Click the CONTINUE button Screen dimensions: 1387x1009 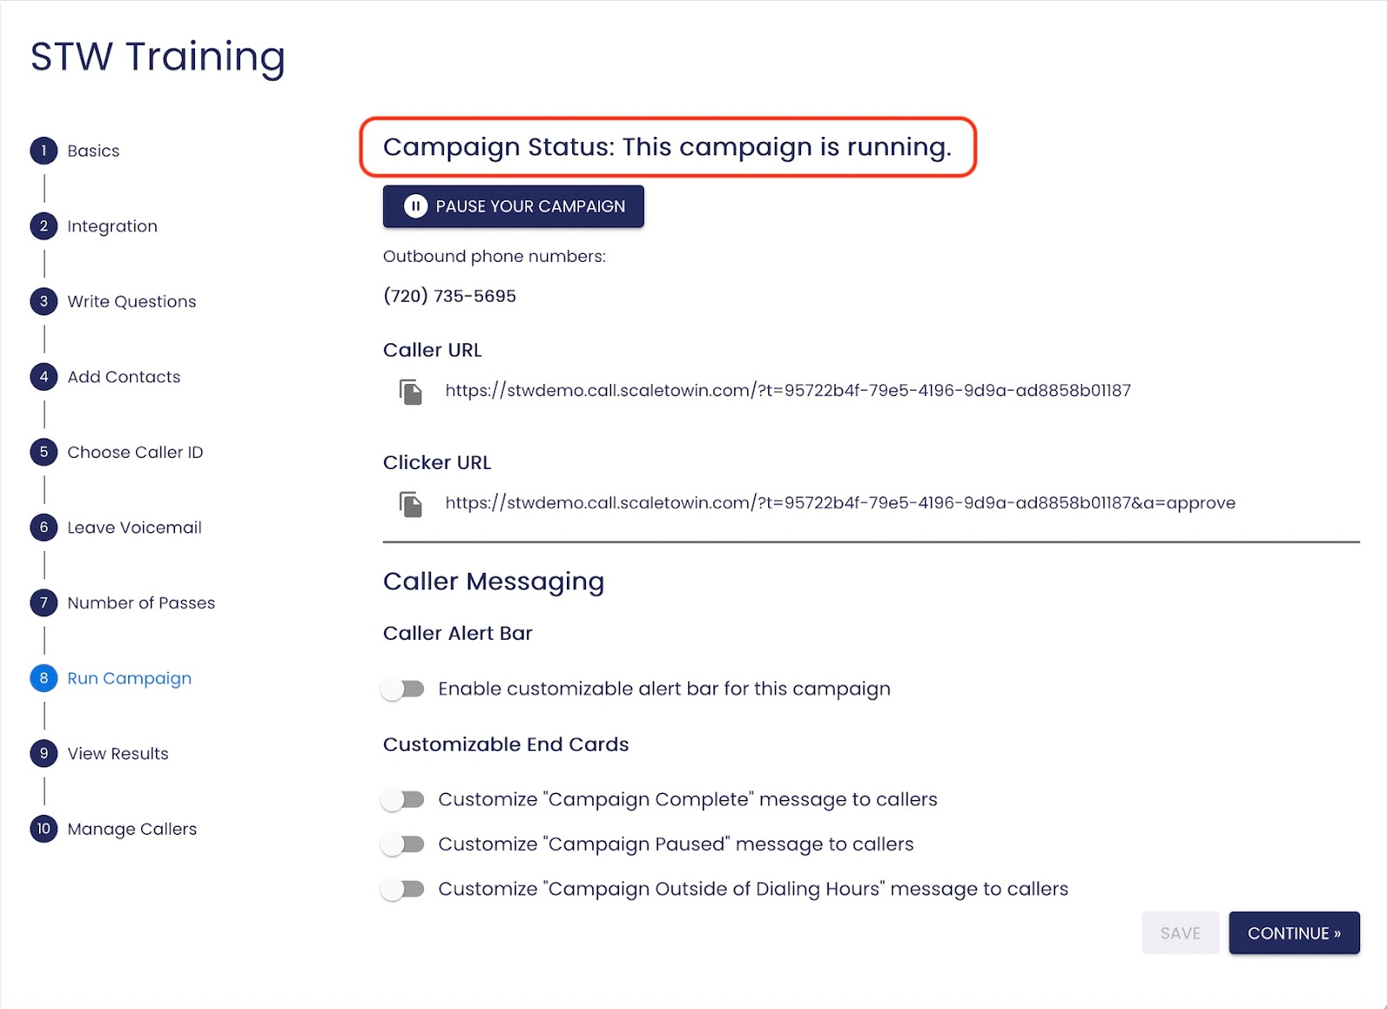point(1294,934)
